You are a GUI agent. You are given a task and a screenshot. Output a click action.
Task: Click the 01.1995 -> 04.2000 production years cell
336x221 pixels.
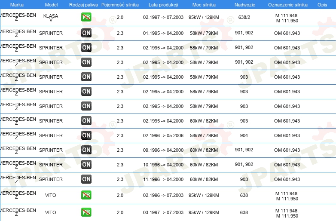tap(163, 33)
